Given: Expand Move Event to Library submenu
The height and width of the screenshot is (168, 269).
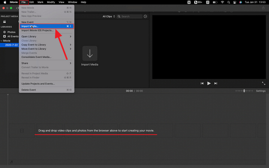Looking at the screenshot, I should click(46, 49).
